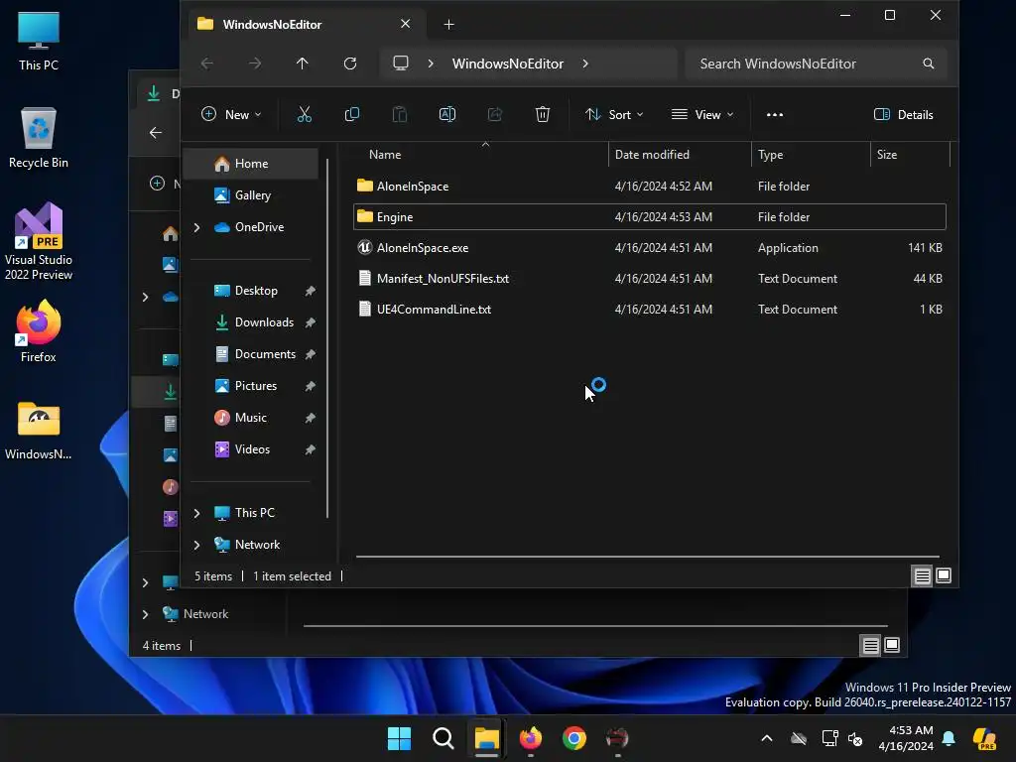Expand the OneDrive tree node

tap(197, 227)
